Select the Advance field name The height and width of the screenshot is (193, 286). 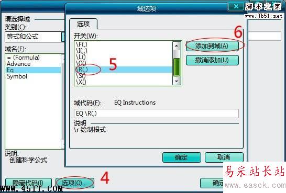click(33, 64)
